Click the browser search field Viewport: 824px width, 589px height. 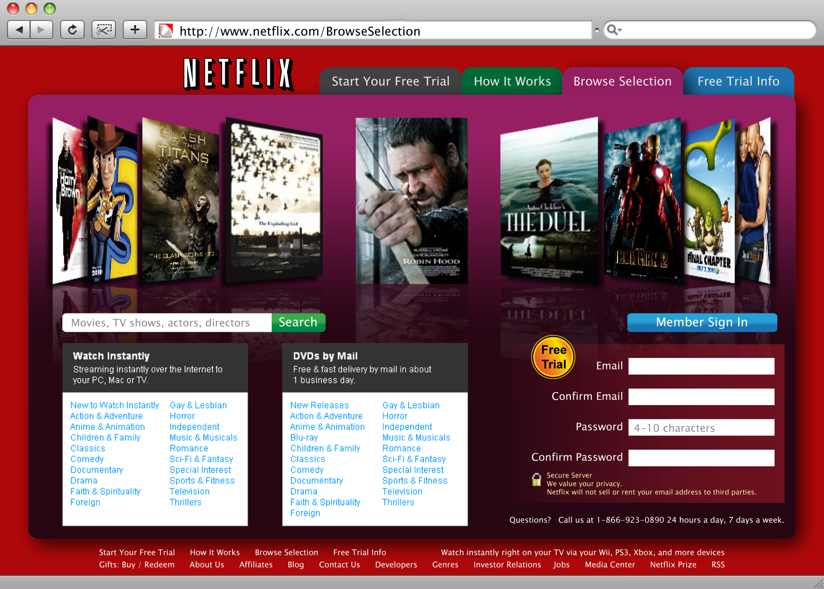click(710, 30)
